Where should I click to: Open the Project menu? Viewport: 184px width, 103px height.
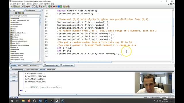(x=29, y=4)
